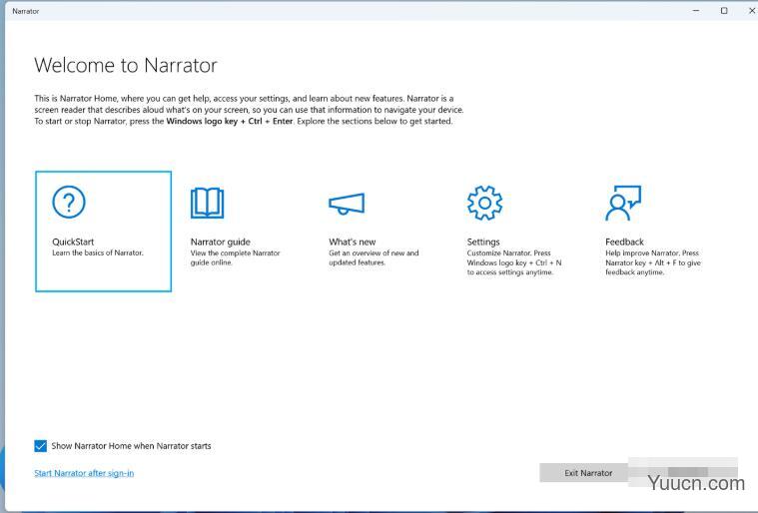Open the Narrator guide book icon
Image resolution: width=758 pixels, height=513 pixels.
[x=208, y=203]
